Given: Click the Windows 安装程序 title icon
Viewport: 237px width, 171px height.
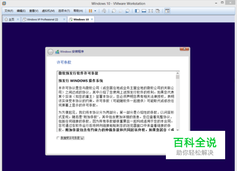Looking at the screenshot, I should (x=57, y=51).
